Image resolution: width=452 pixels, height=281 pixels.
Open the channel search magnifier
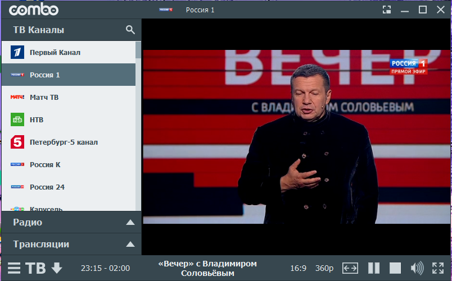(130, 30)
